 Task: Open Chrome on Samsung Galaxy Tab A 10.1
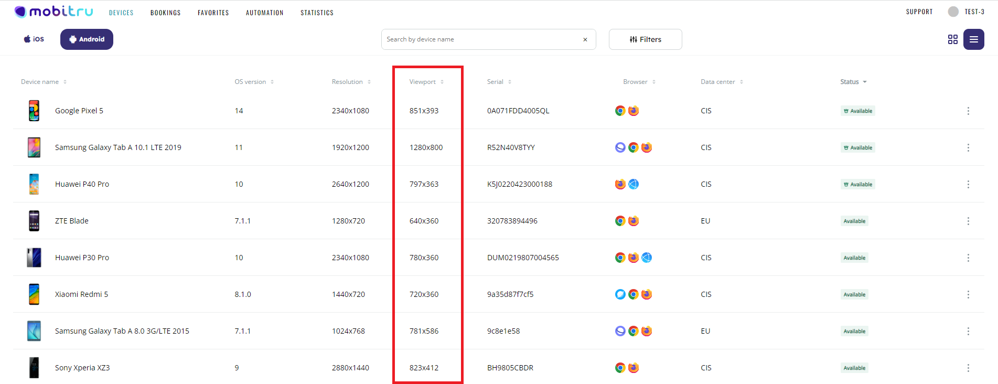click(634, 147)
